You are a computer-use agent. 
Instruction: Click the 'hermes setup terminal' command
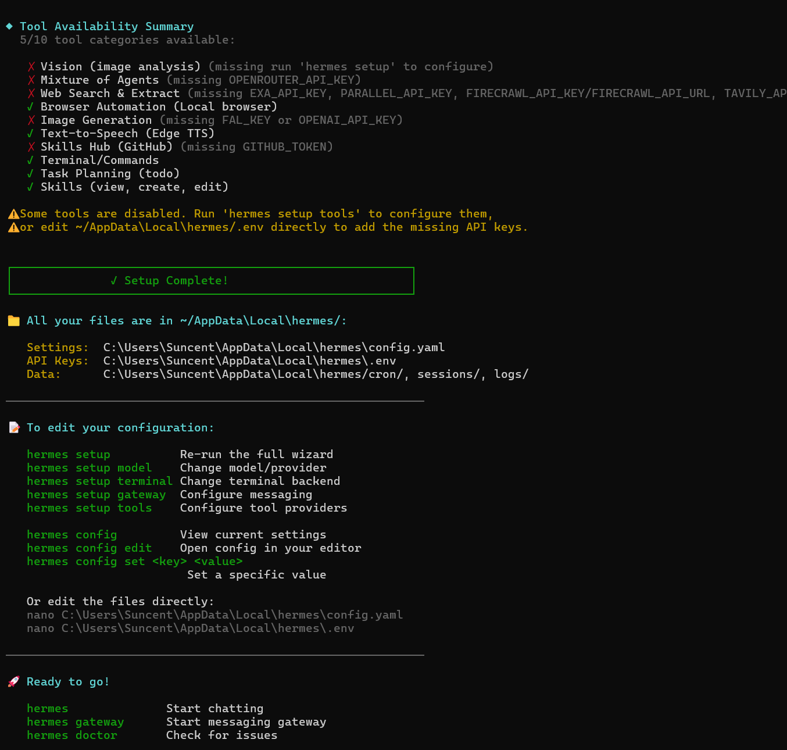click(99, 481)
